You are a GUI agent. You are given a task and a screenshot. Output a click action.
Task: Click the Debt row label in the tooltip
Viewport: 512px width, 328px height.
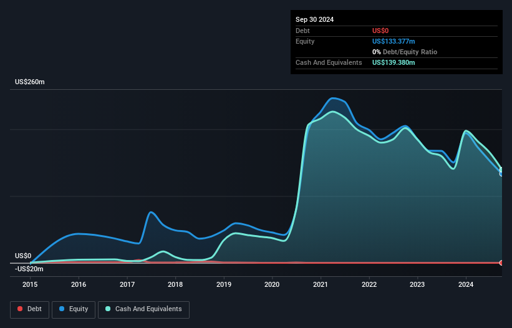302,31
